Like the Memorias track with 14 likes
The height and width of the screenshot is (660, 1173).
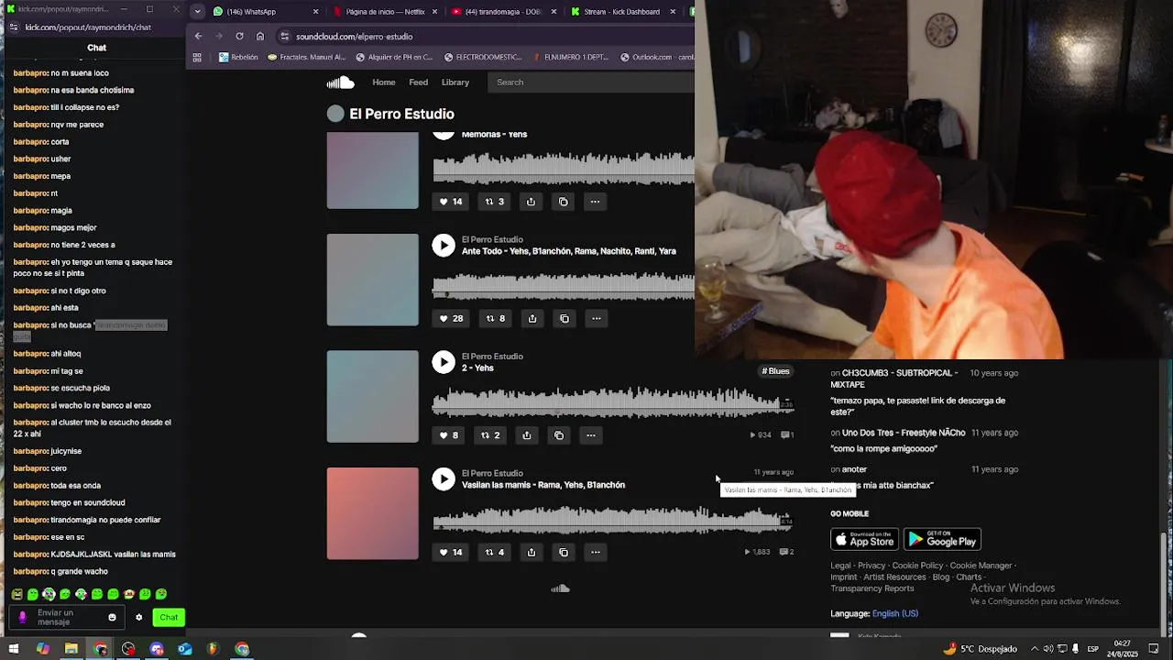(450, 202)
